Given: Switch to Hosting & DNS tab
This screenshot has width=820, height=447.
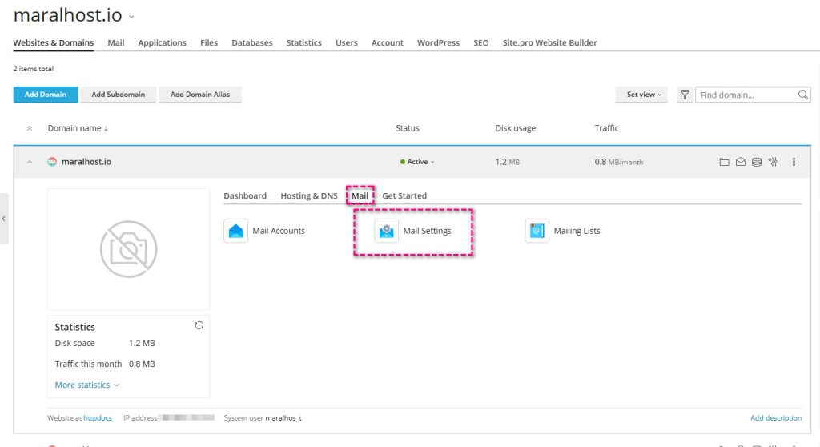Looking at the screenshot, I should click(309, 195).
